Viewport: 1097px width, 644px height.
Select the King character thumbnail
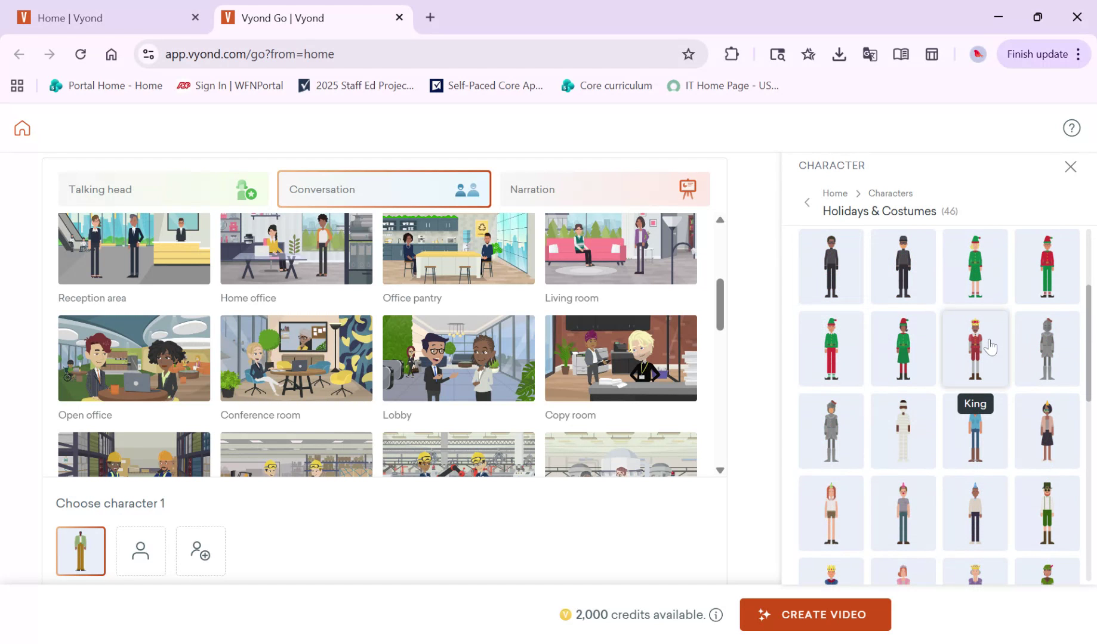[x=975, y=348]
